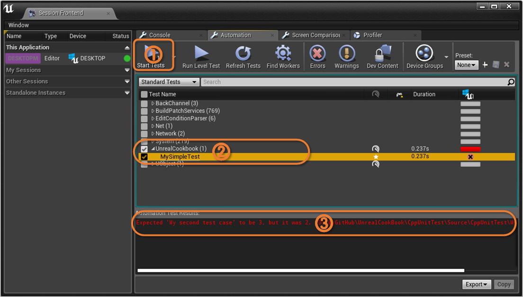Image resolution: width=523 pixels, height=297 pixels.
Task: Remove preset with X icon
Action: tap(507, 65)
